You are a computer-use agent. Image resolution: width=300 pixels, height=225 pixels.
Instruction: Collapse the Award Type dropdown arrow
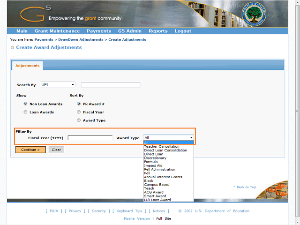point(191,138)
